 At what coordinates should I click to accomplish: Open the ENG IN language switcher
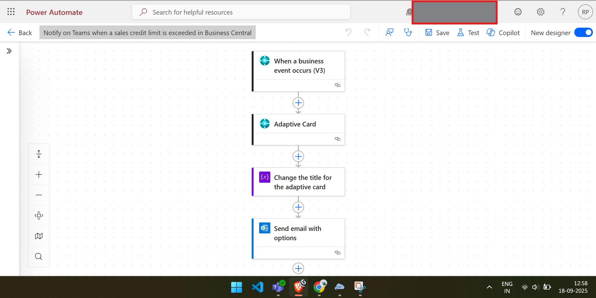click(x=507, y=287)
